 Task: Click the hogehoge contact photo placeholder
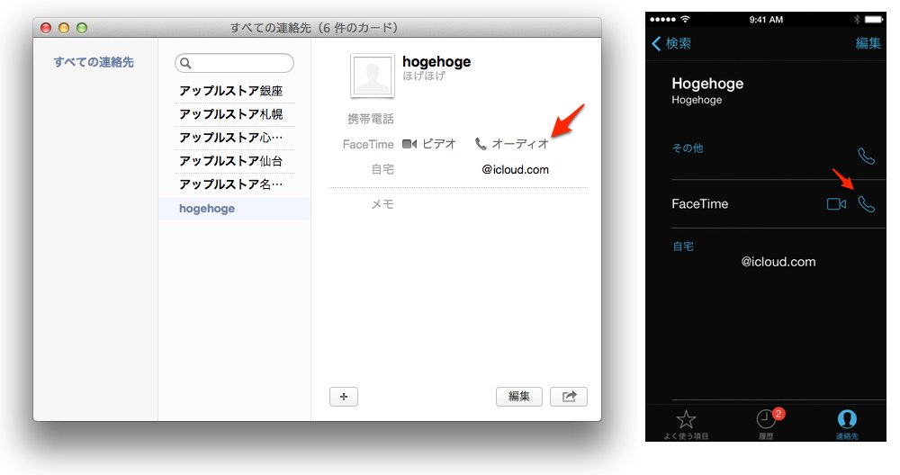click(372, 76)
